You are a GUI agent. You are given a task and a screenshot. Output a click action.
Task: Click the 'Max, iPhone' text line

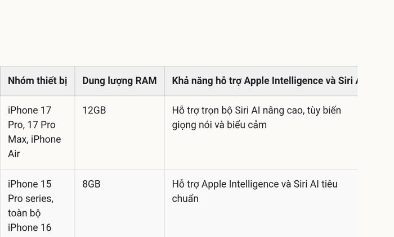[34, 139]
